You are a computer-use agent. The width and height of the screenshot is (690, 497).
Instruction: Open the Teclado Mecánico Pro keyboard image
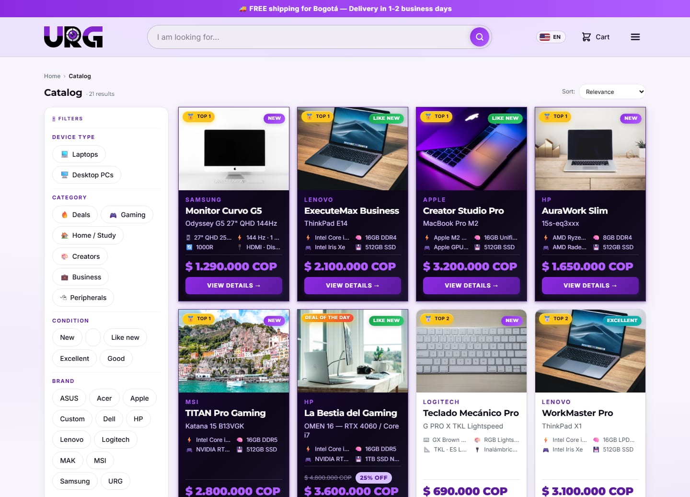pos(471,351)
